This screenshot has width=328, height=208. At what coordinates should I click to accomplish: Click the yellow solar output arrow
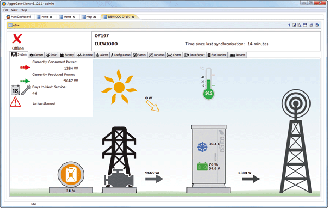[153, 106]
